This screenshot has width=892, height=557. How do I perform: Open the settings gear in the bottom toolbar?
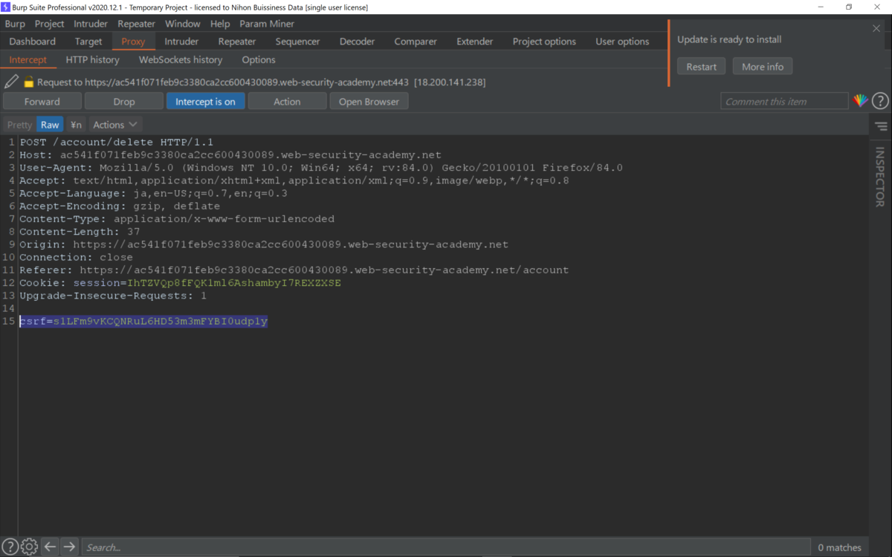pyautogui.click(x=28, y=547)
